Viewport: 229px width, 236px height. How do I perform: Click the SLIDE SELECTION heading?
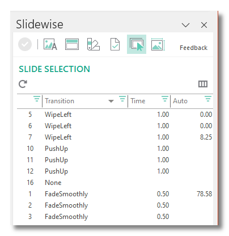pyautogui.click(x=54, y=69)
